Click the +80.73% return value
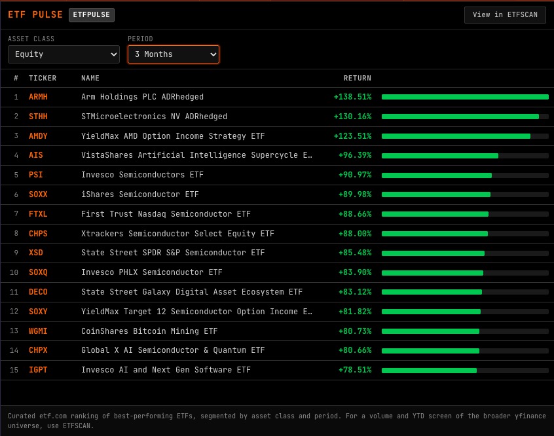Viewport: 554px width, 436px height. tap(355, 331)
